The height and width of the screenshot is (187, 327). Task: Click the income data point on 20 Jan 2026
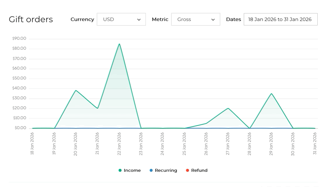tap(76, 91)
